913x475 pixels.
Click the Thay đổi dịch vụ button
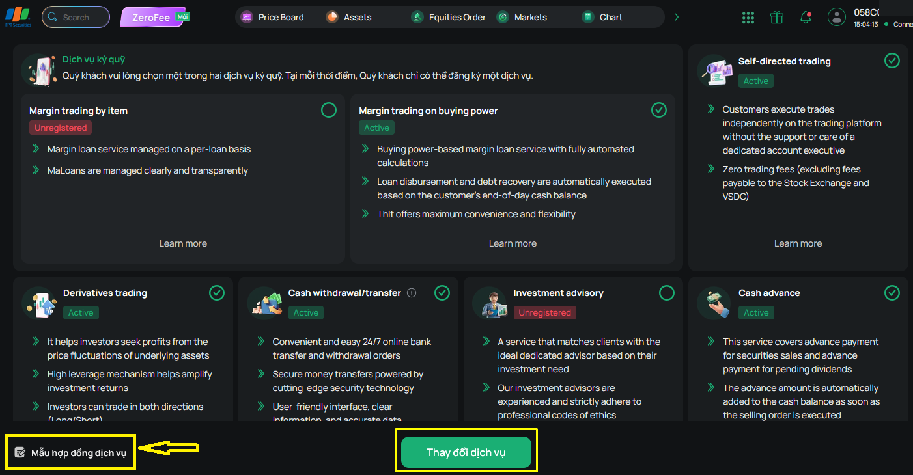(466, 452)
